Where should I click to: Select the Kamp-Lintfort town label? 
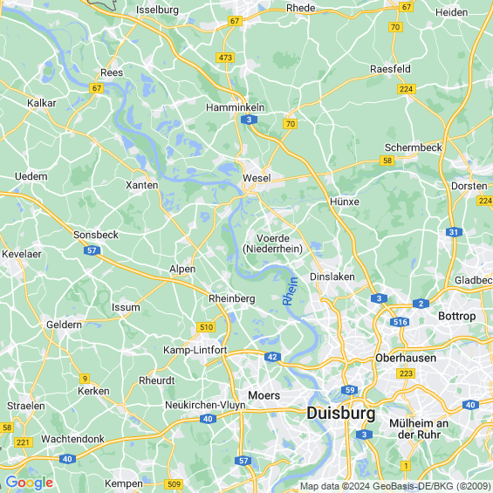(195, 350)
